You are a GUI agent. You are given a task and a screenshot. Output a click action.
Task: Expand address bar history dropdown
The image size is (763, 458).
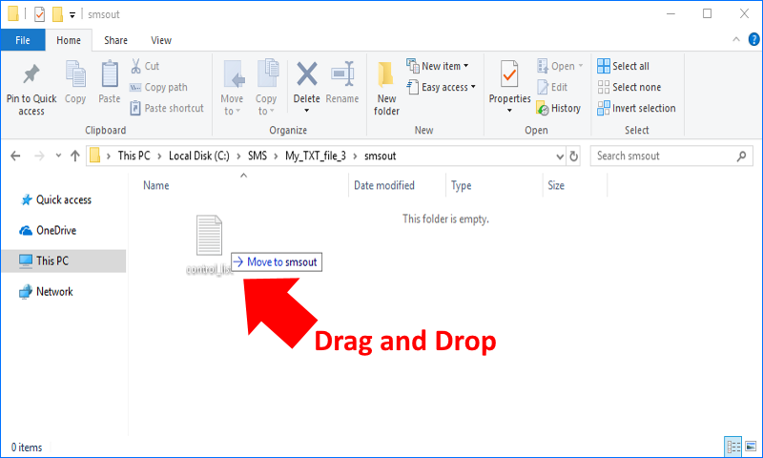[x=559, y=156]
